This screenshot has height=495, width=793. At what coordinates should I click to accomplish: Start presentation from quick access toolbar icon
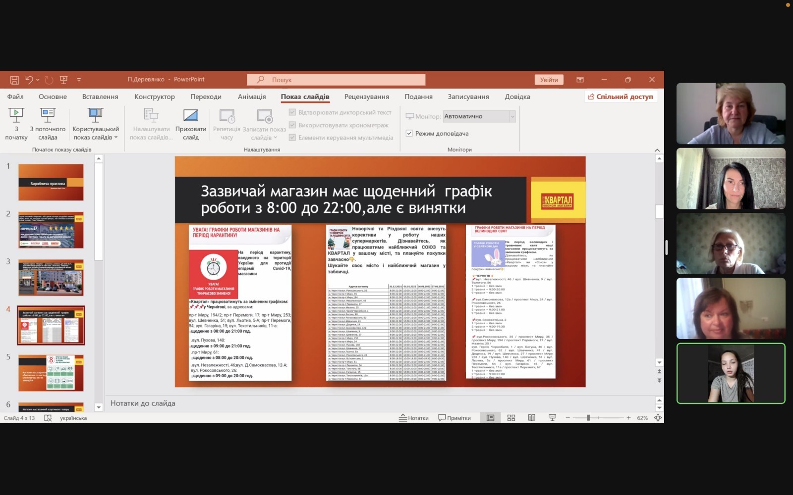(x=63, y=80)
